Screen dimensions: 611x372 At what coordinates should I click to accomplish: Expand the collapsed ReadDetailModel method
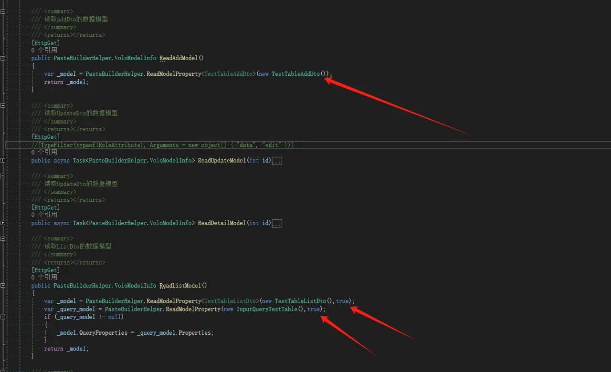click(3, 223)
